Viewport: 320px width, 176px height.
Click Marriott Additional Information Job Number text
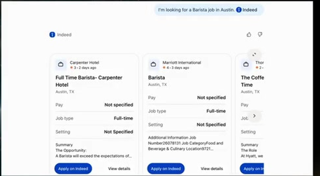coord(185,143)
